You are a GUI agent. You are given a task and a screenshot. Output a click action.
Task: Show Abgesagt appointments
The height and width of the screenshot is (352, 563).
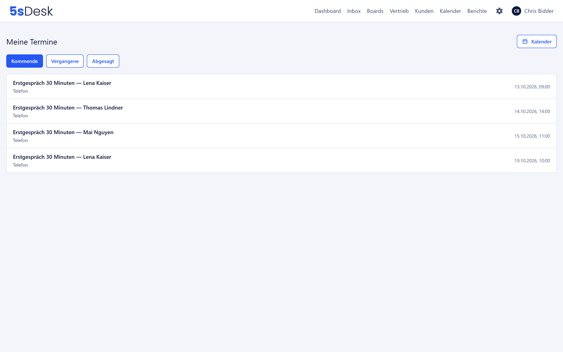point(103,61)
